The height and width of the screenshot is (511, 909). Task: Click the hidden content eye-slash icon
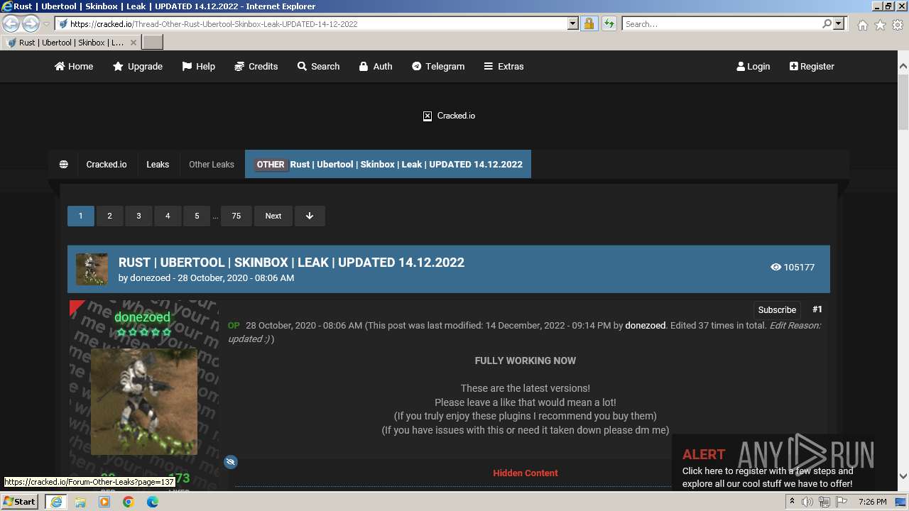(x=230, y=462)
